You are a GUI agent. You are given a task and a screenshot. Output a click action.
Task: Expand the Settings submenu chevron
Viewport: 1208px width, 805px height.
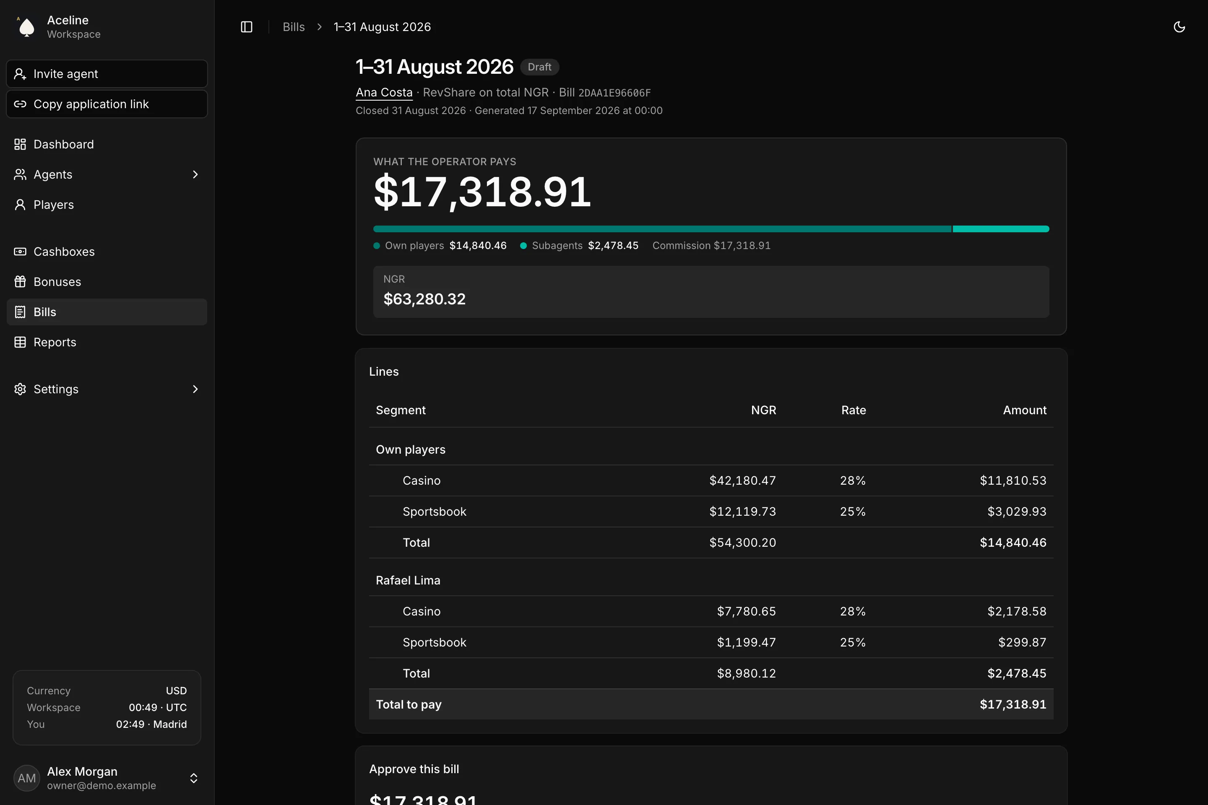pyautogui.click(x=195, y=389)
